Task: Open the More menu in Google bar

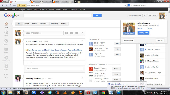Action: (x=82, y=9)
